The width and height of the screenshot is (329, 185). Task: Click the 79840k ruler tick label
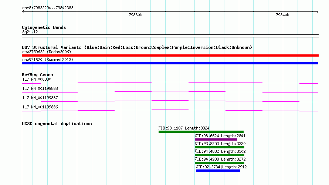click(x=282, y=15)
